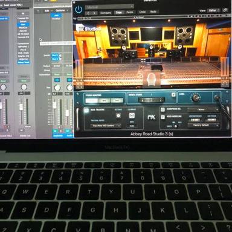Mute the Stereo Out channel
This screenshot has height=232, width=232.
(21, 130)
